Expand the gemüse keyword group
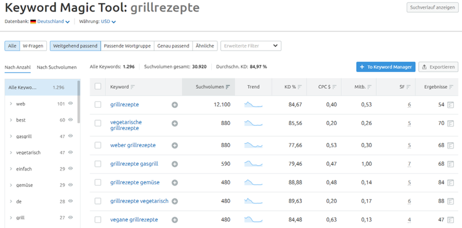The height and width of the screenshot is (228, 462). (11, 185)
